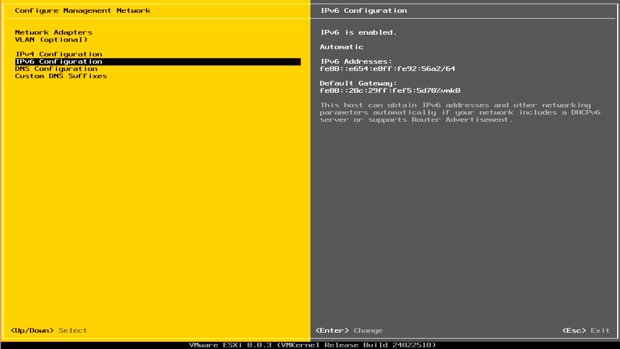Click the DHCPv6 help description text
620x349 pixels.
tap(460, 112)
